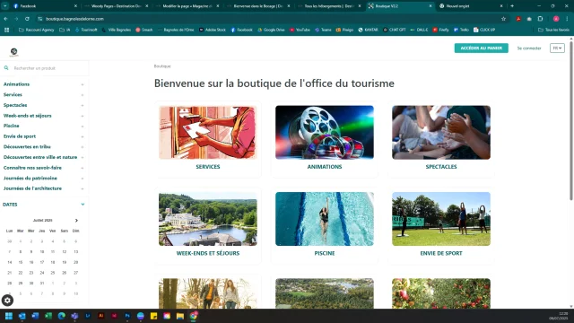Click the ACCÉDER AU PANIER button
Image resolution: width=574 pixels, height=323 pixels.
point(482,48)
